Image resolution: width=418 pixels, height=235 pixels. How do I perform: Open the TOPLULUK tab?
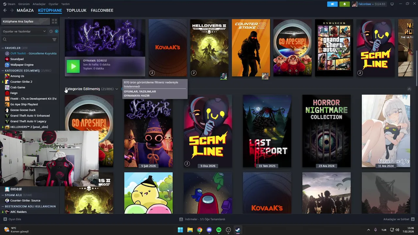click(x=76, y=10)
